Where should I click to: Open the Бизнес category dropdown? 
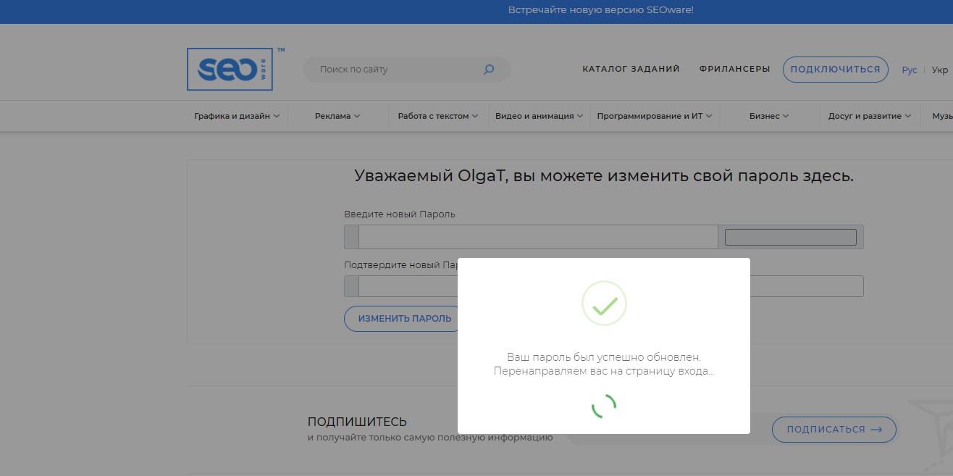[x=768, y=116]
